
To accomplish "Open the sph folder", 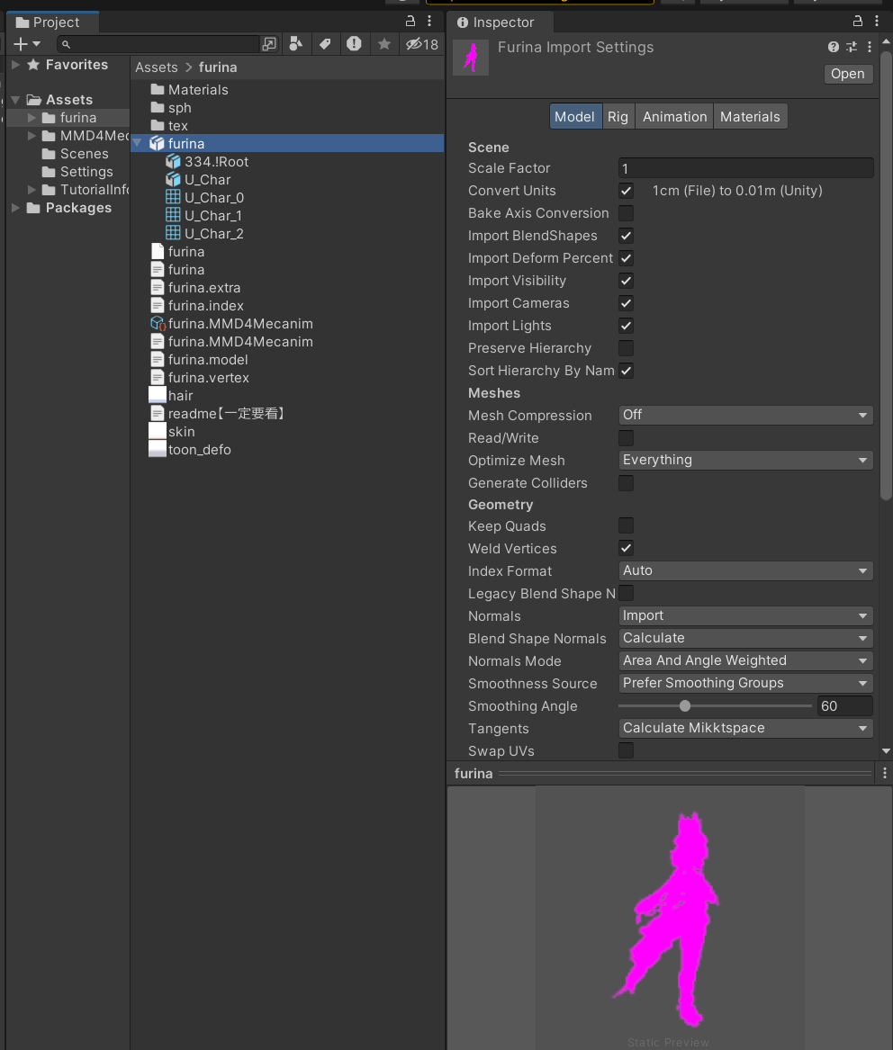I will (172, 108).
